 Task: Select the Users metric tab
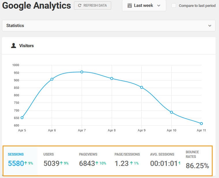[x=56, y=161]
